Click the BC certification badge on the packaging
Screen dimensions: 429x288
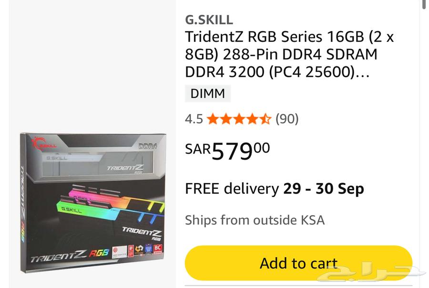pyautogui.click(x=158, y=248)
